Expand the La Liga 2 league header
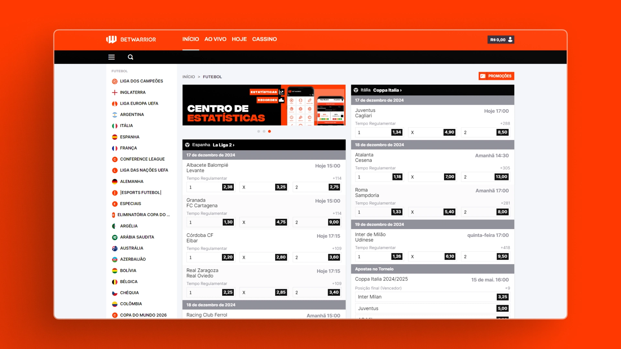The image size is (621, 349). pyautogui.click(x=264, y=145)
